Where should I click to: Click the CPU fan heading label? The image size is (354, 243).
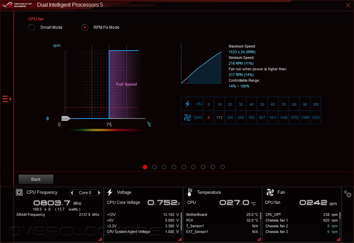click(x=36, y=19)
